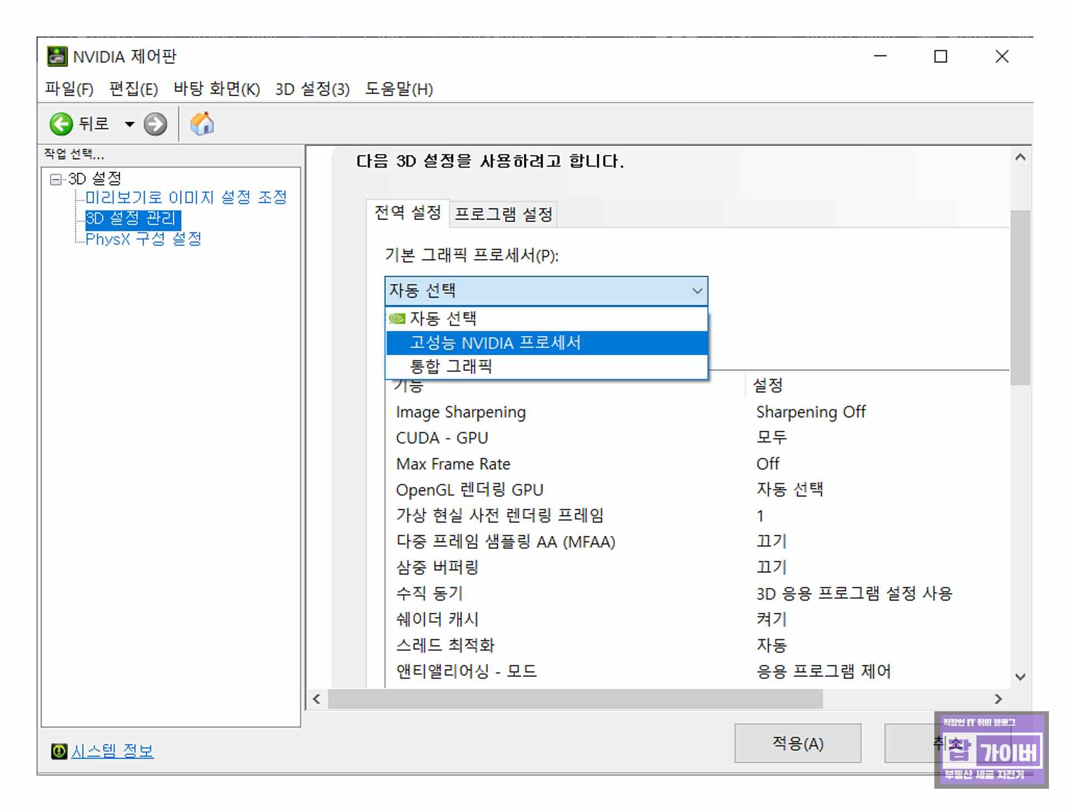Choose 고성능 NVIDIA 프로세서 from dropdown list
This screenshot has height=812, width=1070.
click(495, 343)
